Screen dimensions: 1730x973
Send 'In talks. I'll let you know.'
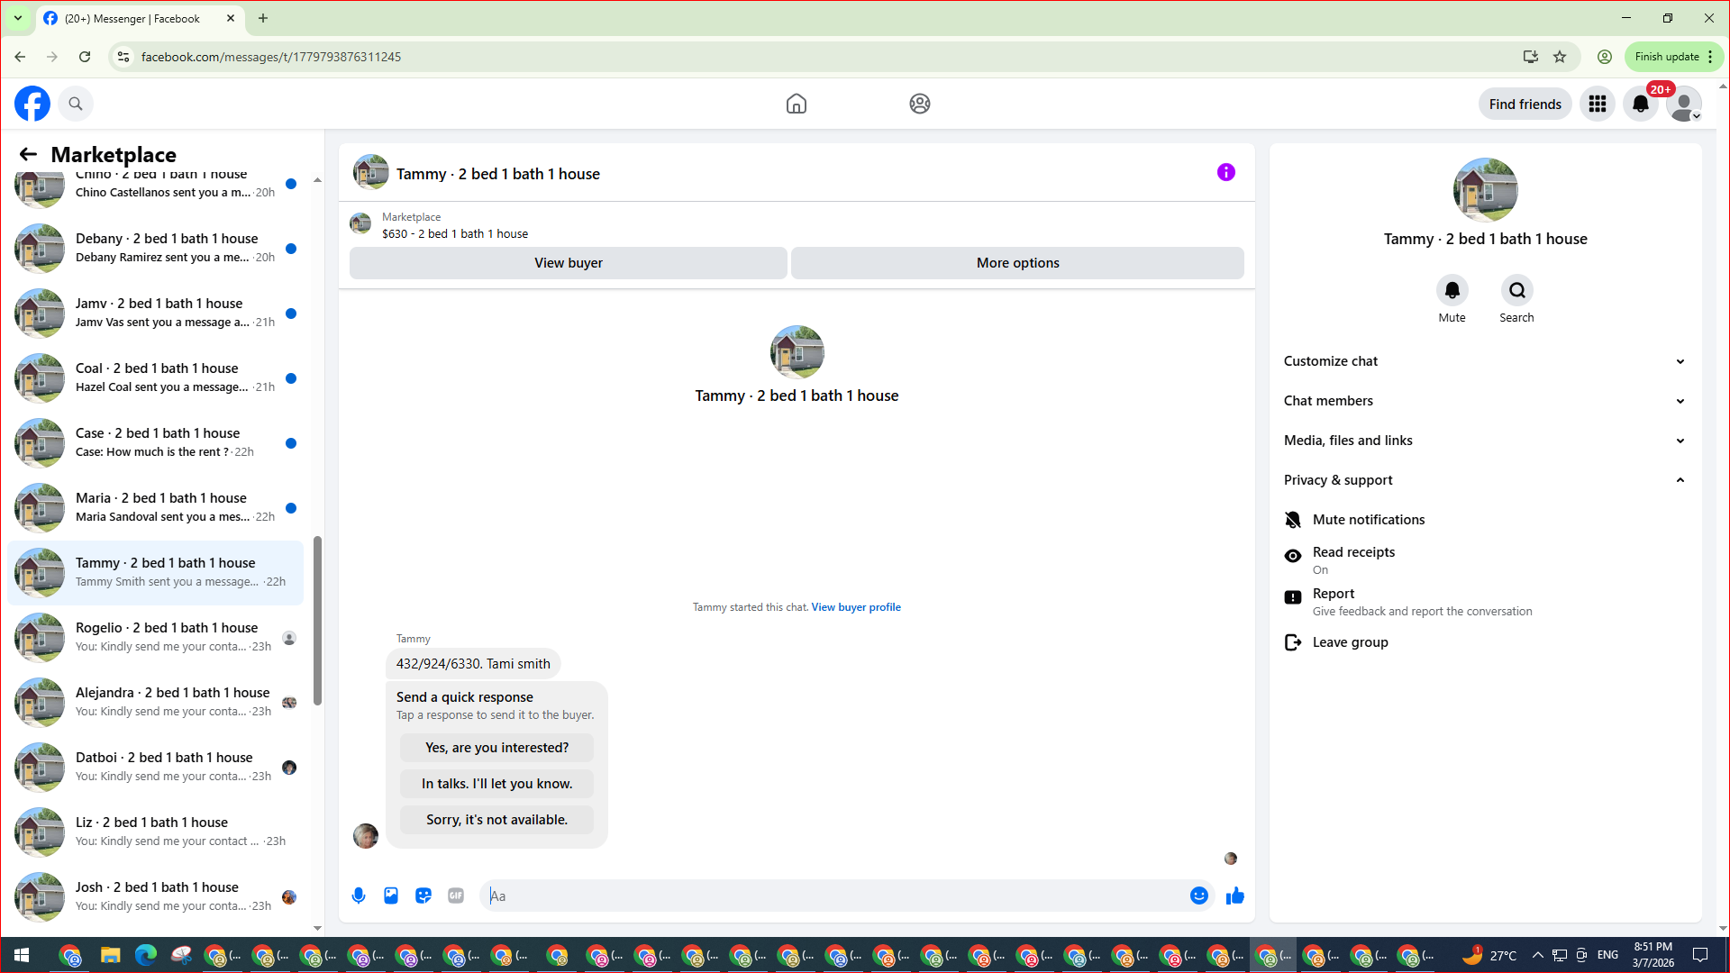pyautogui.click(x=497, y=784)
